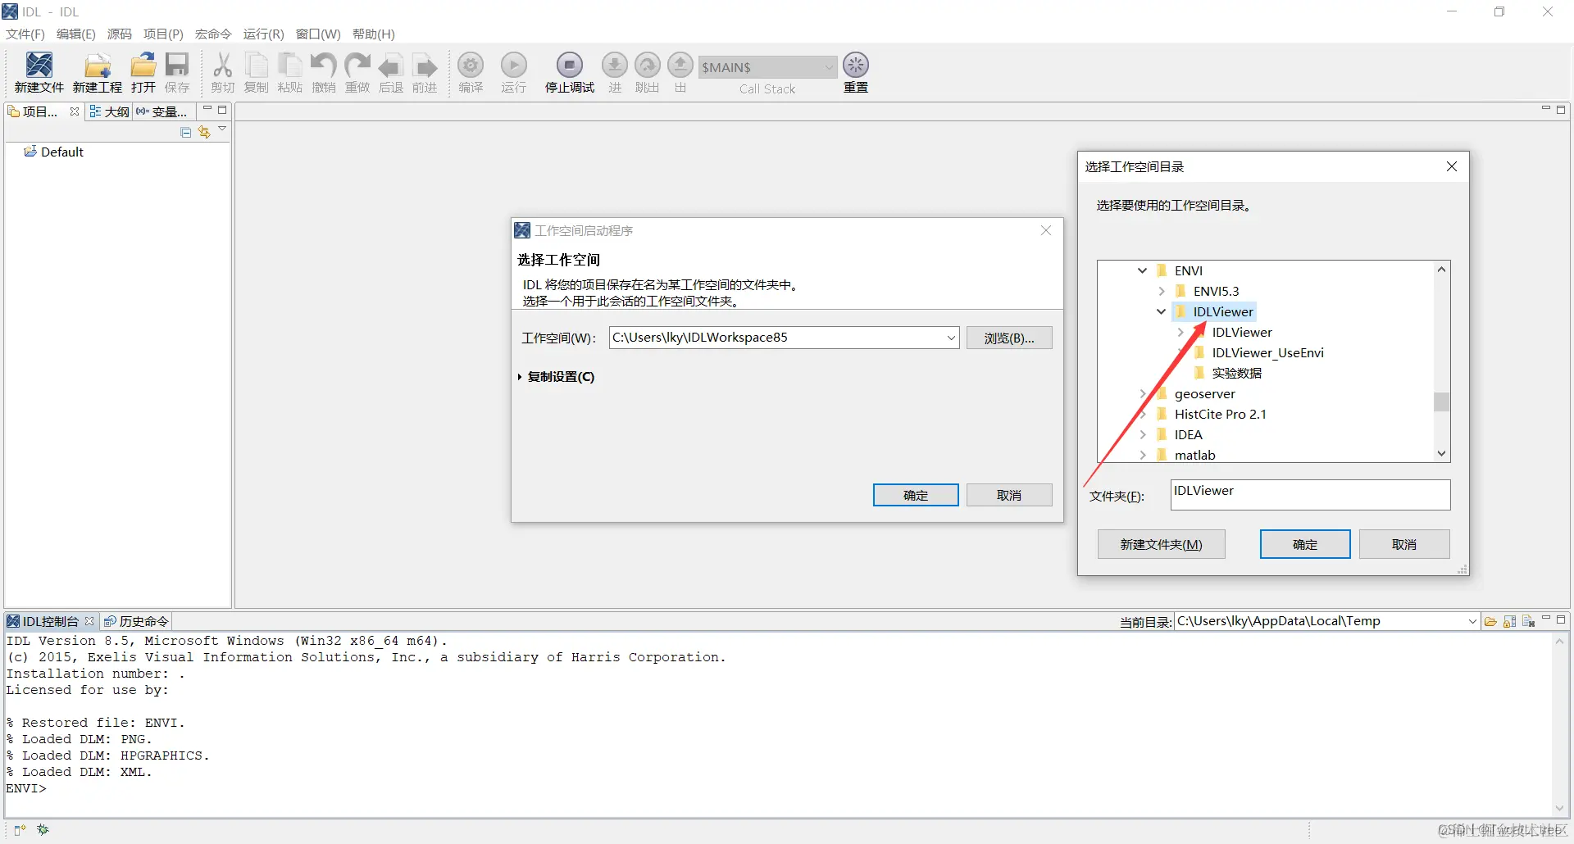Click the Back (后退) navigation icon
This screenshot has width=1574, height=844.
[x=391, y=66]
